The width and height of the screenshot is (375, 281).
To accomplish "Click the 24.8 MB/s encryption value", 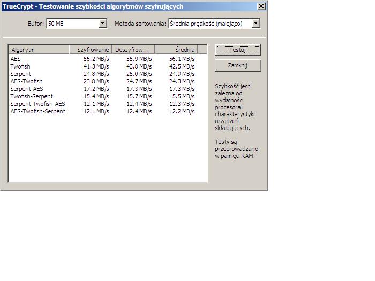I will point(96,74).
